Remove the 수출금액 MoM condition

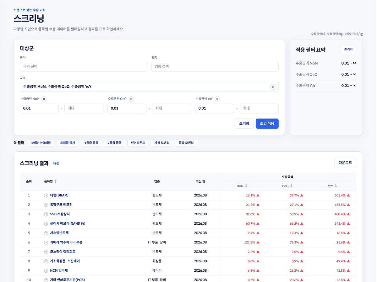(44, 99)
